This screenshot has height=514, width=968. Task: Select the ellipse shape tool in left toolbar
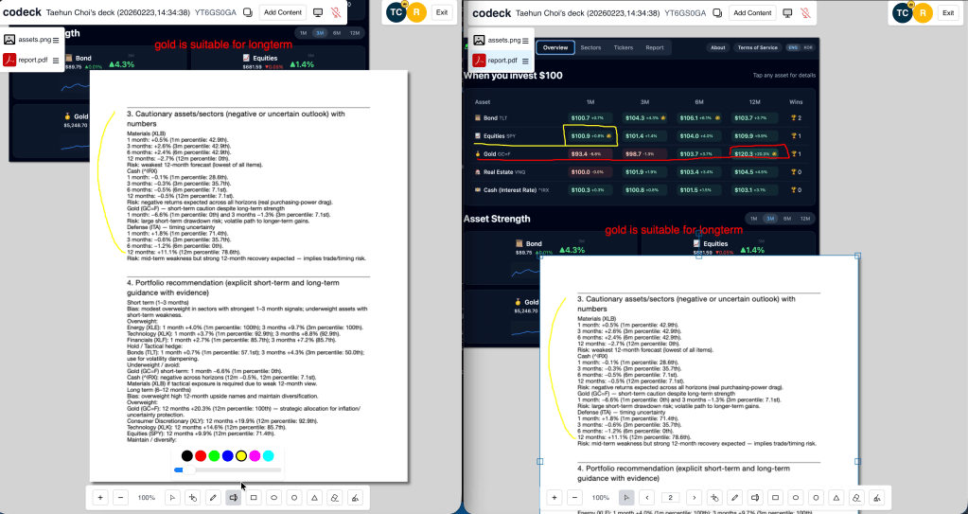(x=274, y=497)
